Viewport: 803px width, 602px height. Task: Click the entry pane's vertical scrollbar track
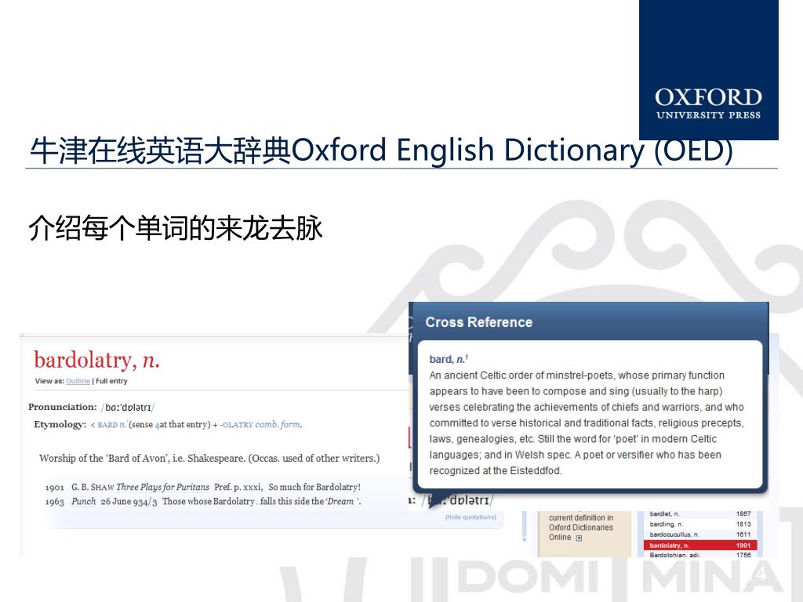(x=524, y=523)
